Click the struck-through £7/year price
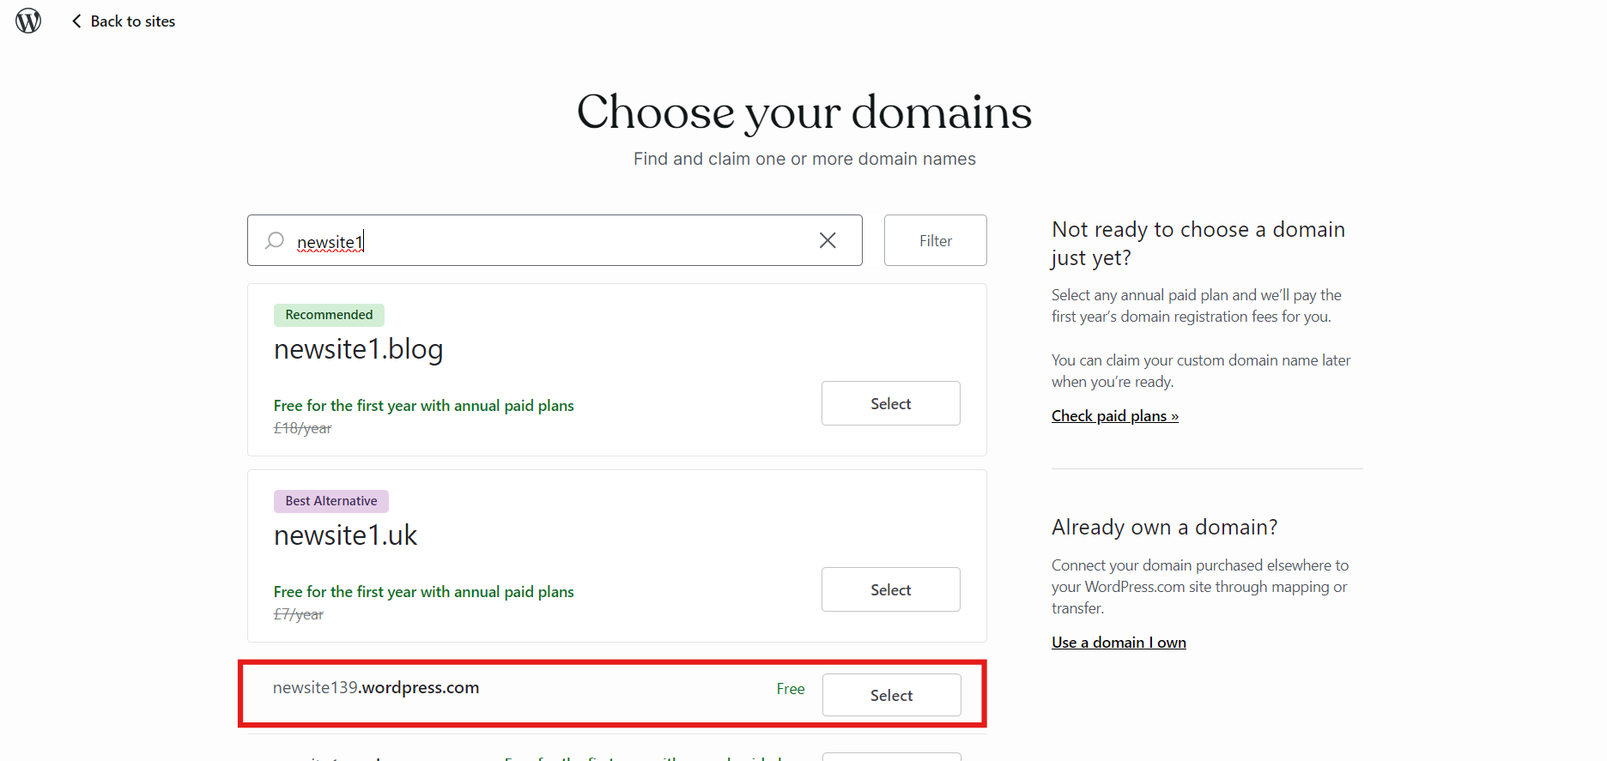Screen dimensions: 1607x761 pyautogui.click(x=299, y=614)
